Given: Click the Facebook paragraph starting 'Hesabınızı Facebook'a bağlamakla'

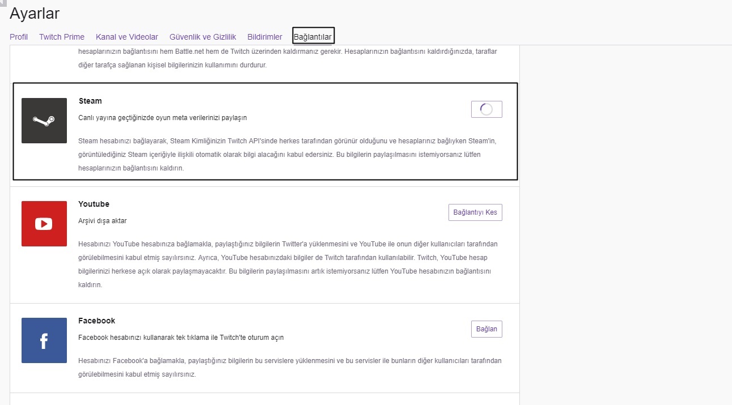Looking at the screenshot, I should pyautogui.click(x=290, y=368).
